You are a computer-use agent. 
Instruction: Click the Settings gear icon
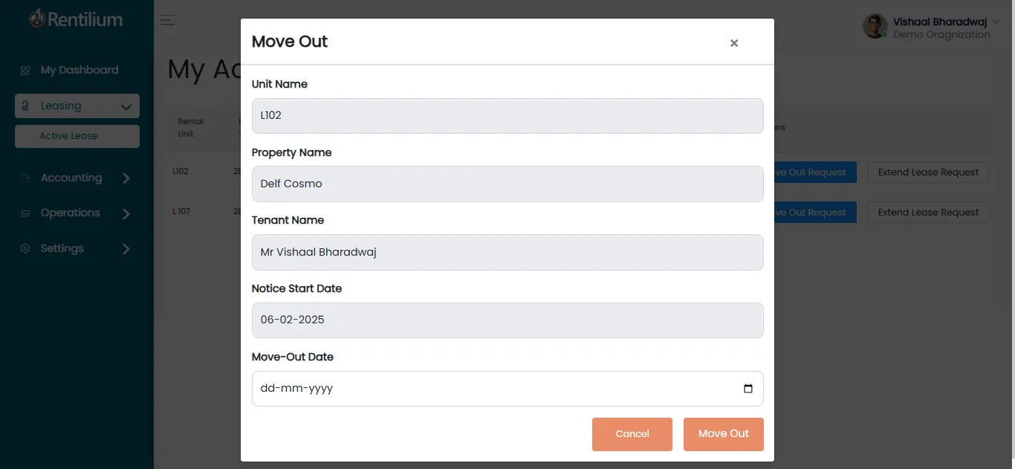25,249
